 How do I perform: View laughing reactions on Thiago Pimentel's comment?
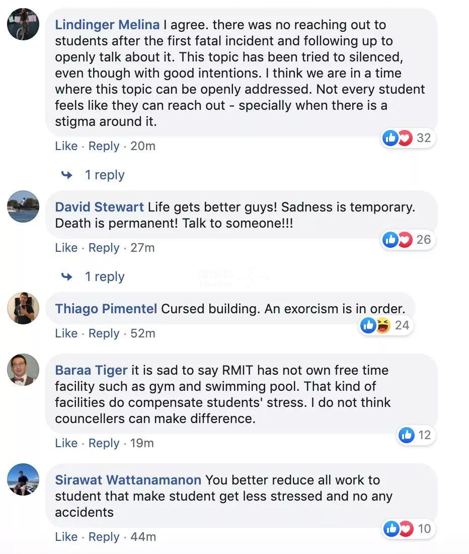383,325
